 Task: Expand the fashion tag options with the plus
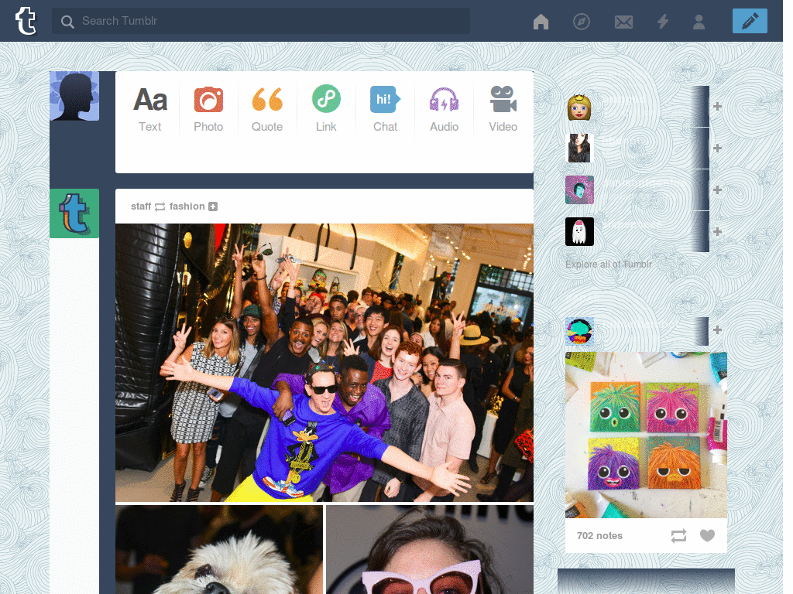point(215,207)
